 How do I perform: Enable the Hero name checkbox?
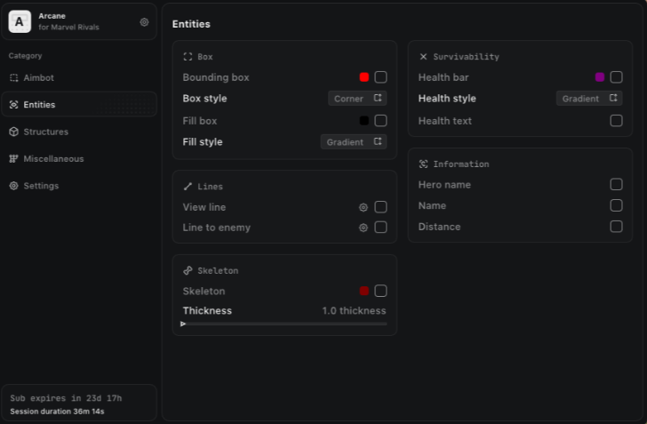pos(616,185)
